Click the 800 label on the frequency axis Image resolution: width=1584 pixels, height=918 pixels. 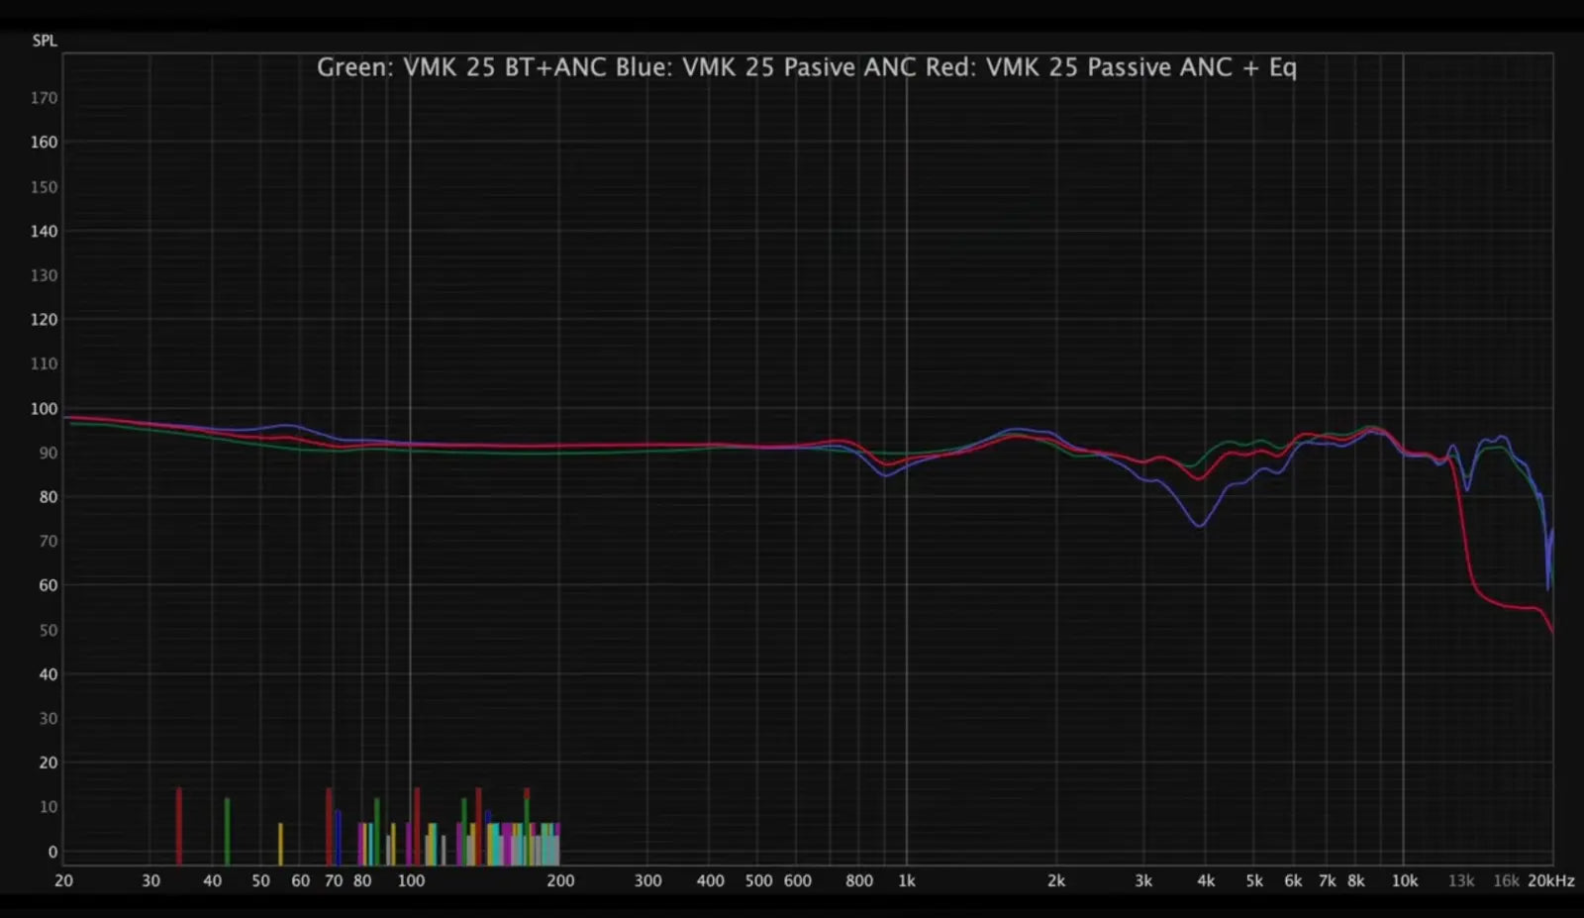(859, 880)
